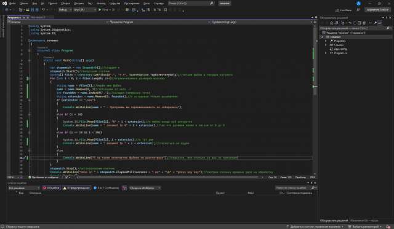The width and height of the screenshot is (394, 229).
Task: Click the Solution Explorer Home icon
Action: coord(331,23)
